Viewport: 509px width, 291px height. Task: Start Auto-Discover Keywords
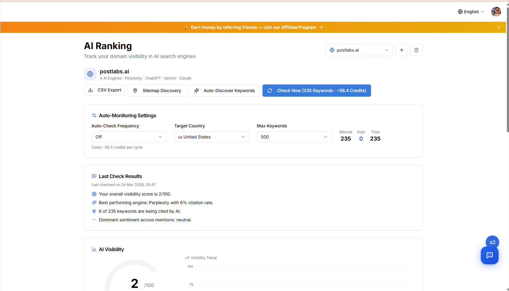click(x=224, y=91)
